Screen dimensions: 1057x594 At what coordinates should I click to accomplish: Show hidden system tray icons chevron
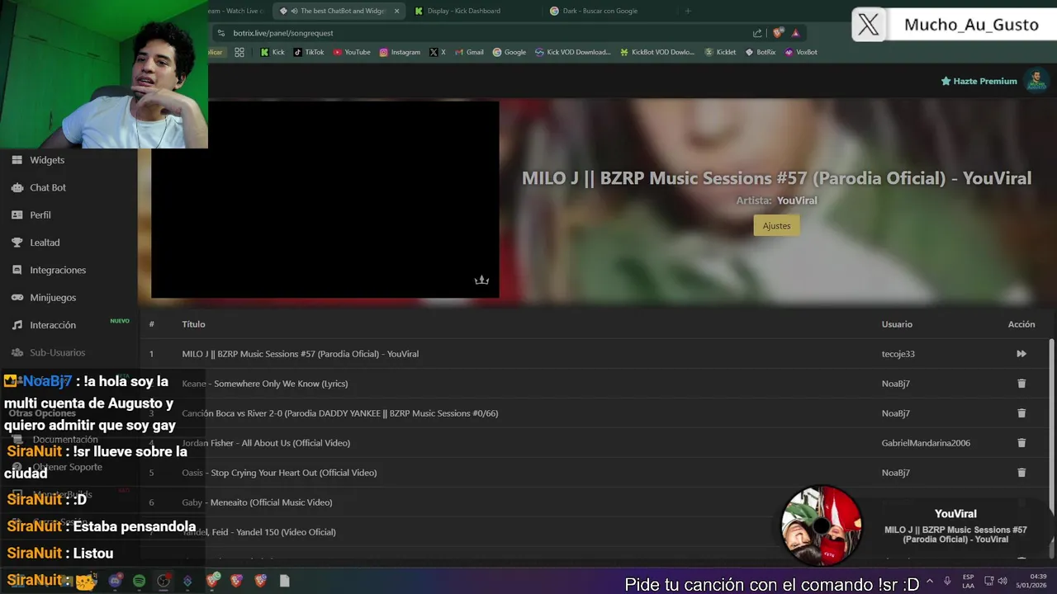930,581
